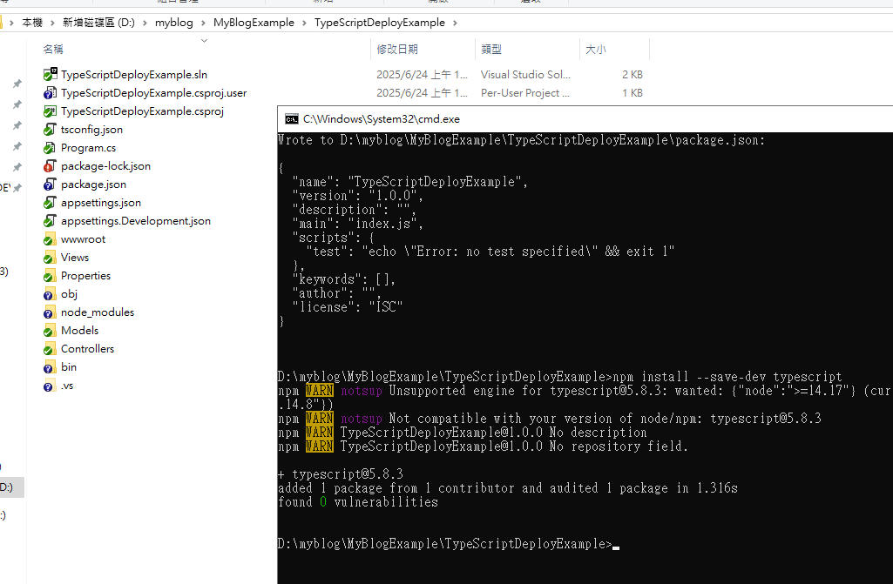Select Program.cs file icon
This screenshot has width=893, height=584.
[x=51, y=147]
